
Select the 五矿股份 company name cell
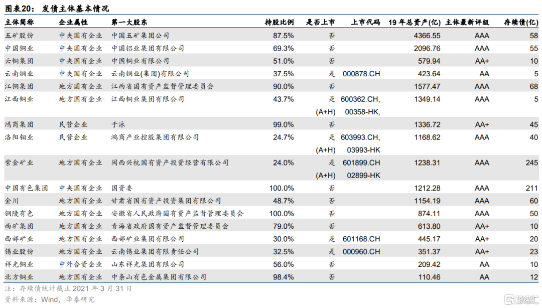(x=20, y=36)
